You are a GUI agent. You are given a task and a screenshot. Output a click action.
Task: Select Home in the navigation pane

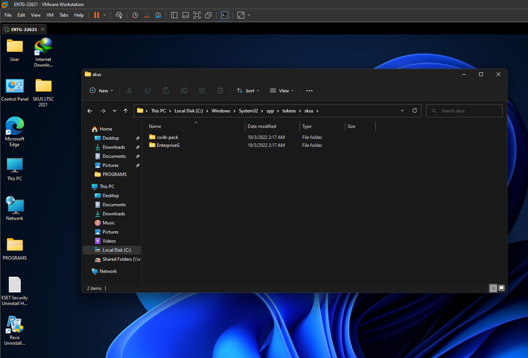coord(106,129)
